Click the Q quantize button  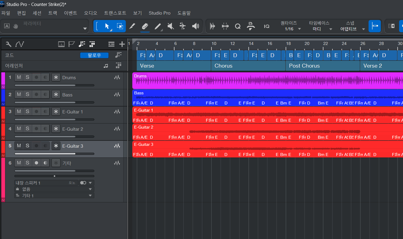click(238, 26)
